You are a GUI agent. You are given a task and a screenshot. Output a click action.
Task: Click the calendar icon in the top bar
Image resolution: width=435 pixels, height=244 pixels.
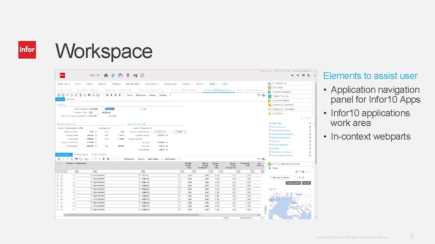[x=120, y=75]
